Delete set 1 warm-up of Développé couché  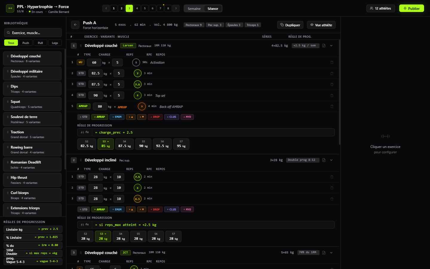[332, 62]
